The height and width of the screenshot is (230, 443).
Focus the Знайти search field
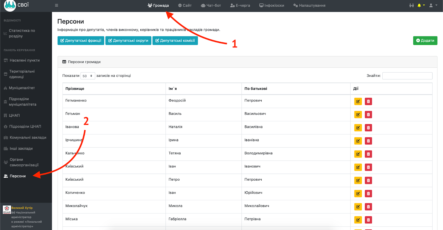407,76
